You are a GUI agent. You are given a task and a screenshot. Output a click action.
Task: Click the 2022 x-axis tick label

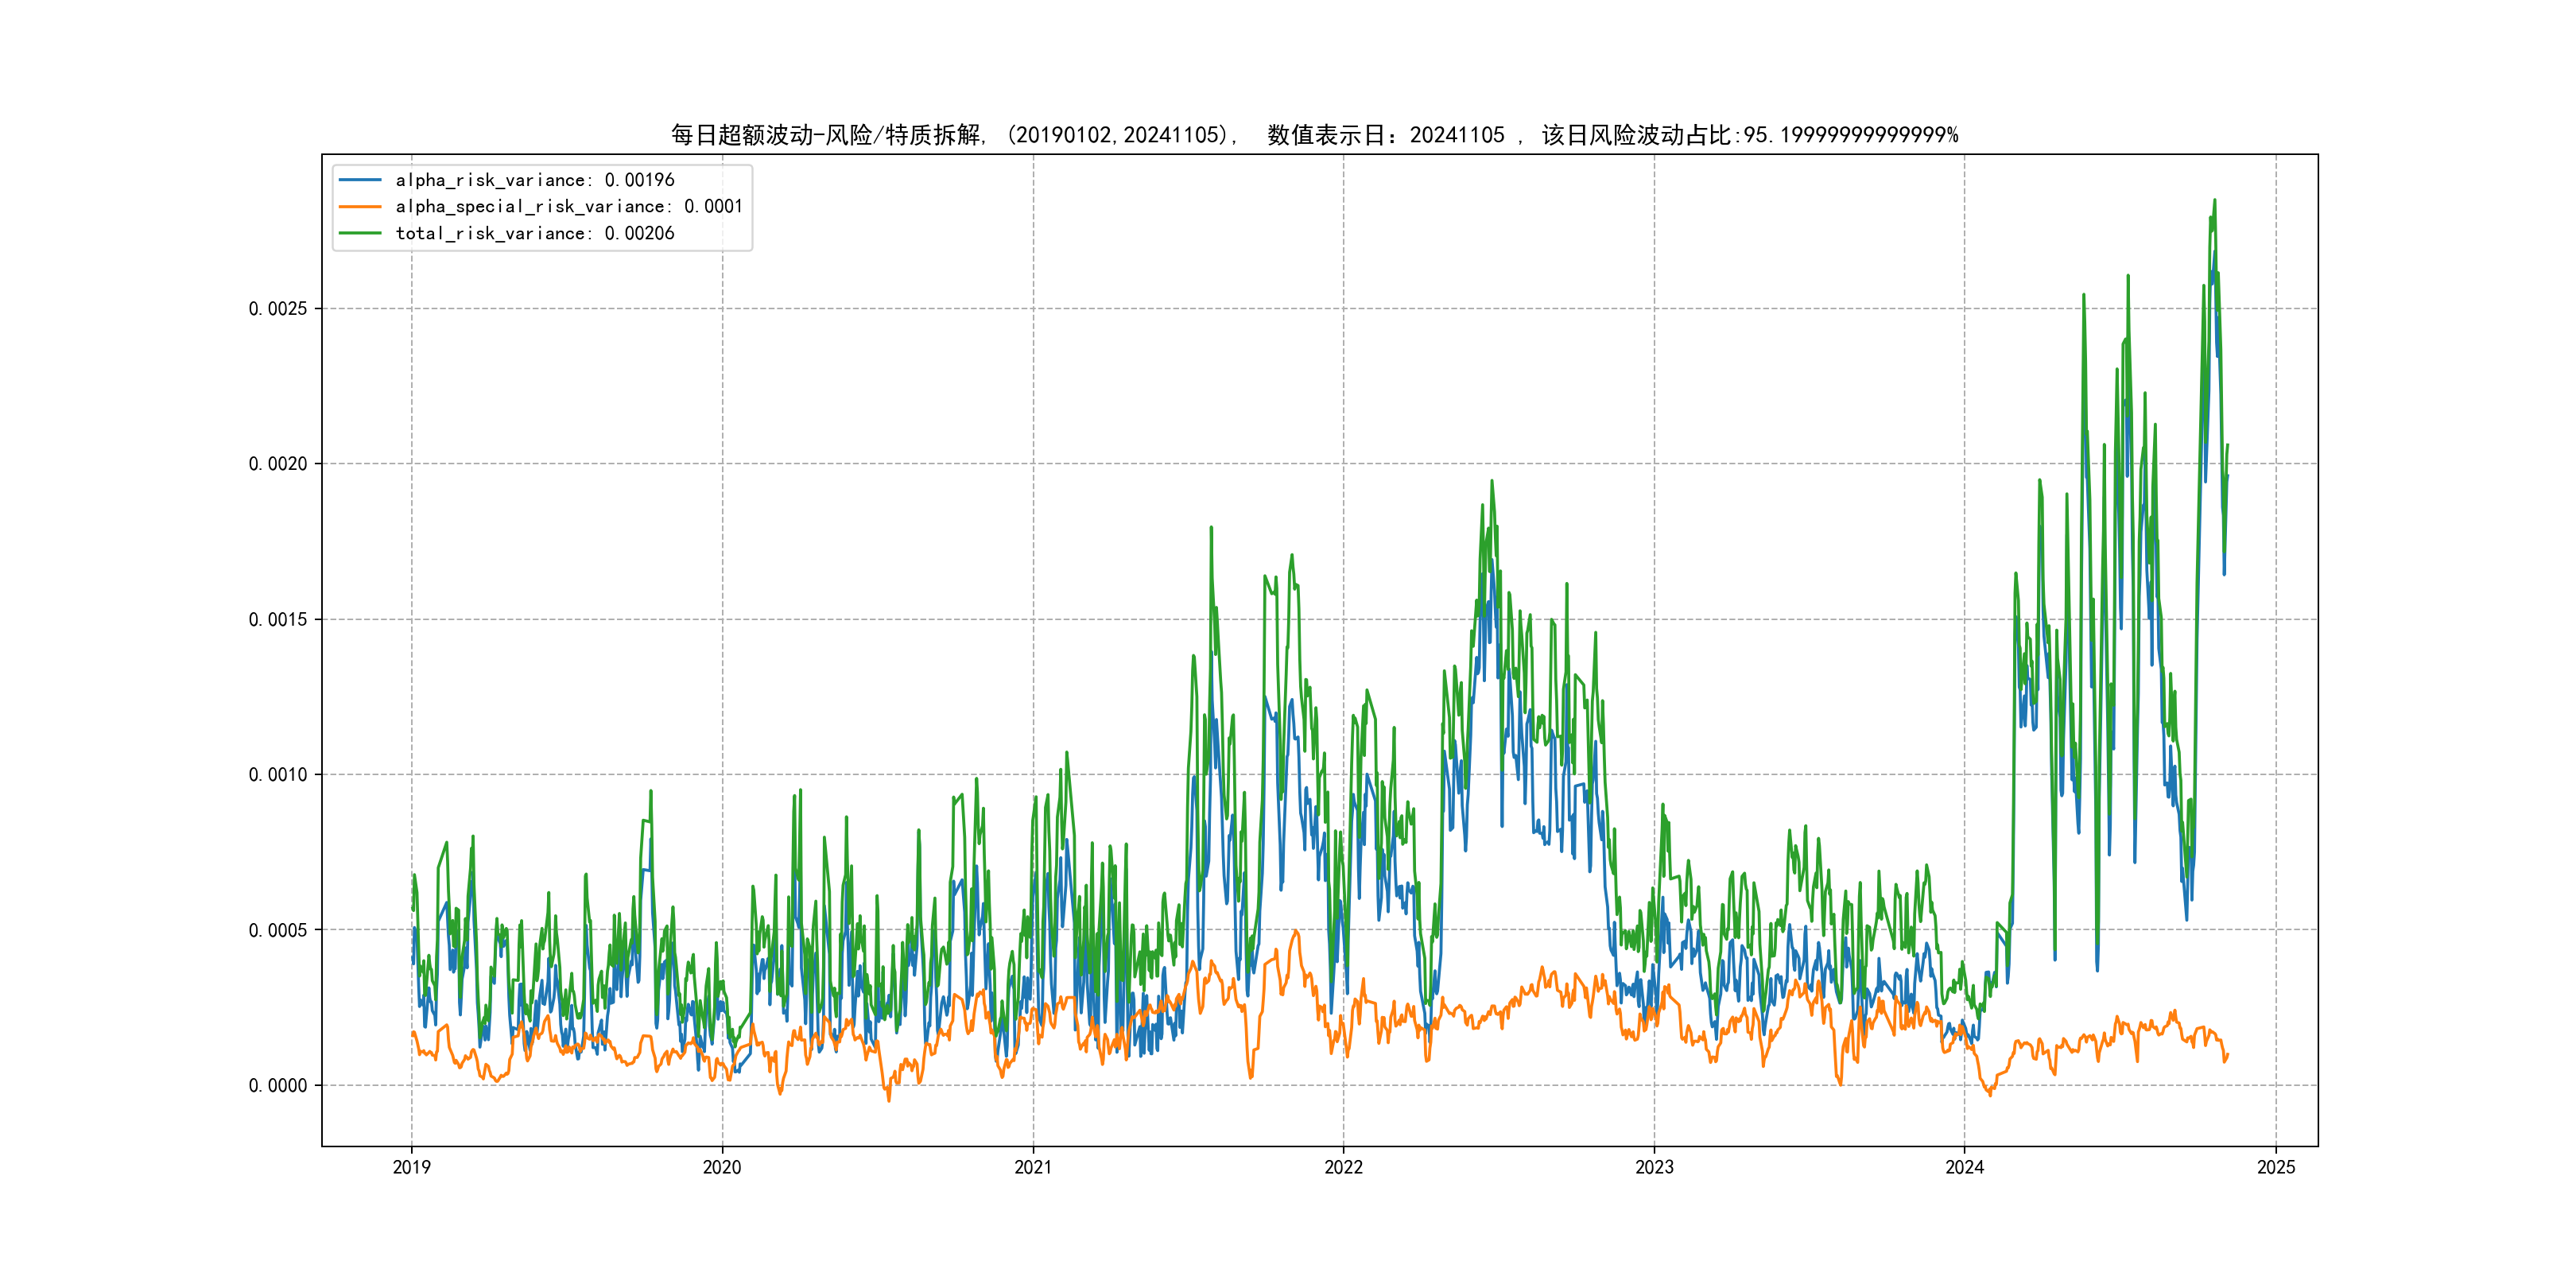1343,1167
